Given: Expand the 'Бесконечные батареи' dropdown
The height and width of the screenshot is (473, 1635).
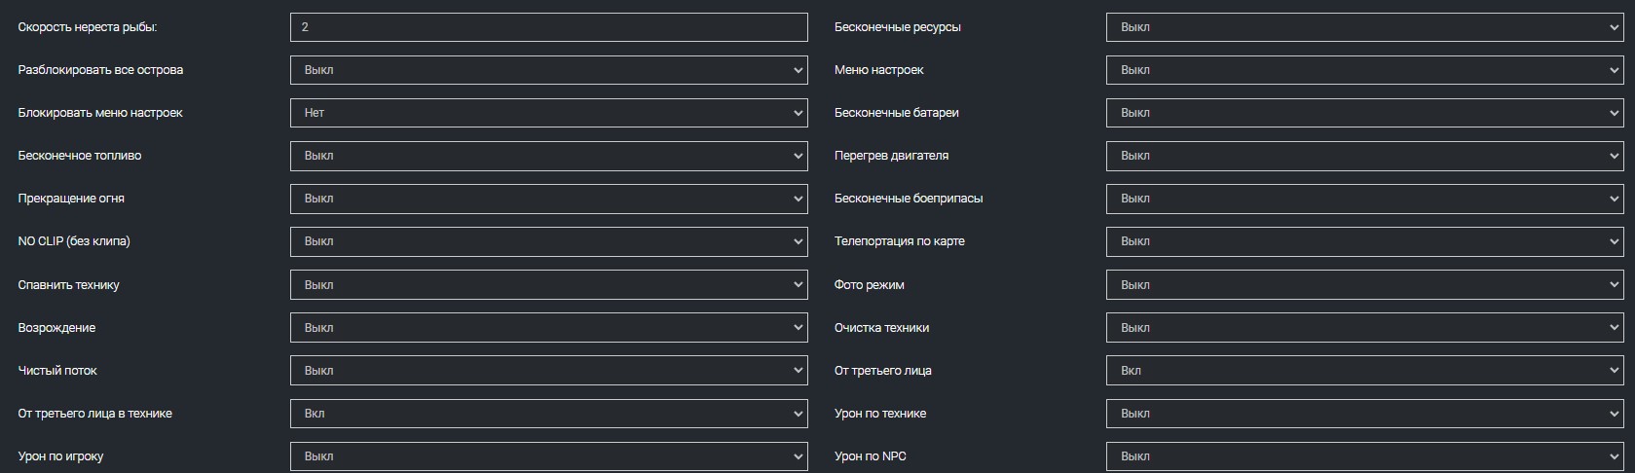Looking at the screenshot, I should pos(1364,113).
